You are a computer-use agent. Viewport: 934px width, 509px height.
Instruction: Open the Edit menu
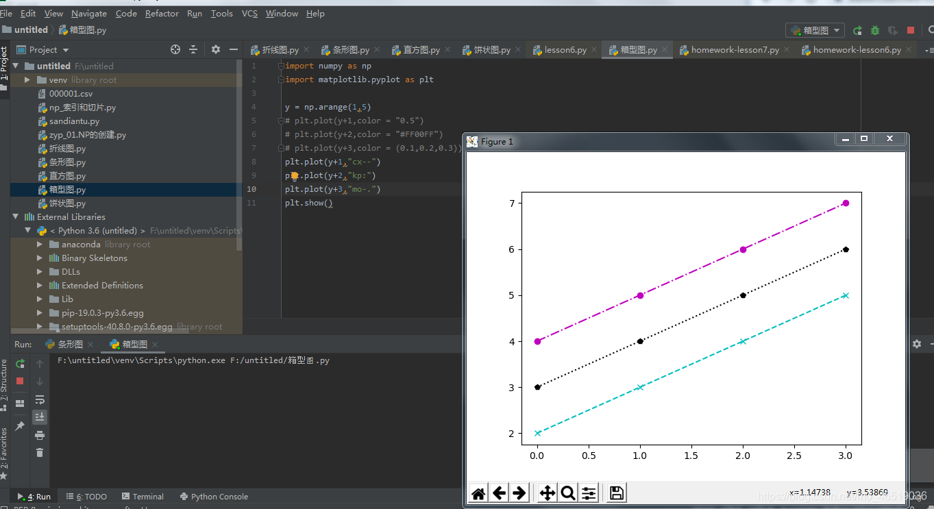[x=28, y=13]
